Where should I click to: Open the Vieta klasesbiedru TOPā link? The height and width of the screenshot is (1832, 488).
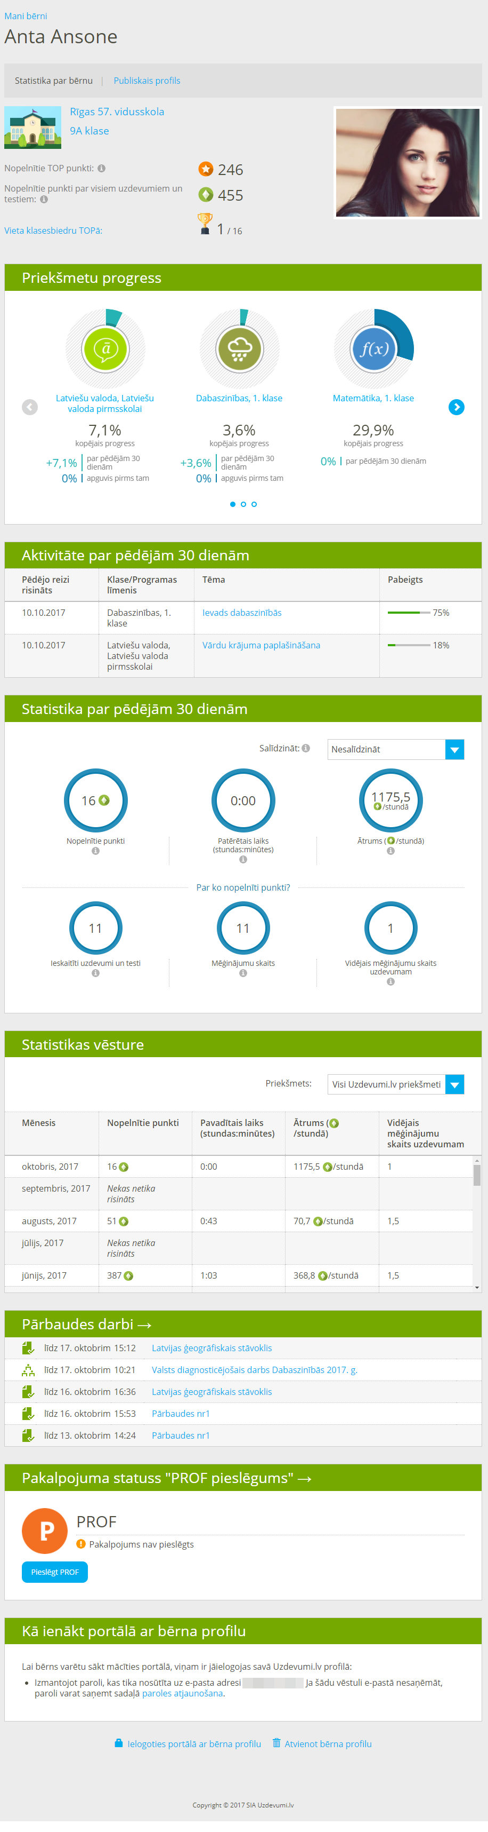(53, 231)
